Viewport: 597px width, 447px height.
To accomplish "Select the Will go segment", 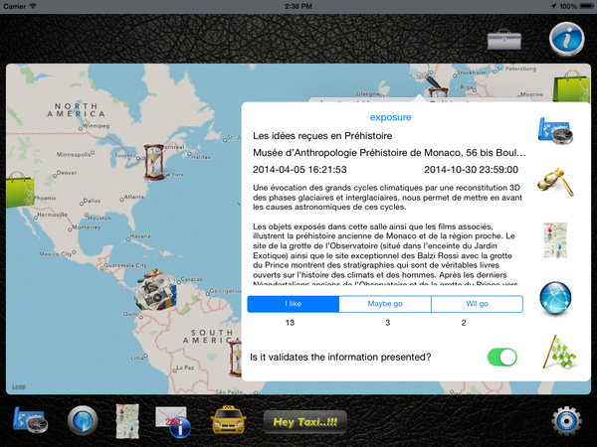I will pyautogui.click(x=477, y=304).
